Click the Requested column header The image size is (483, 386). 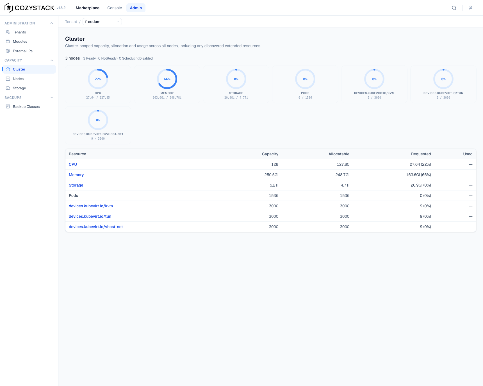(421, 154)
